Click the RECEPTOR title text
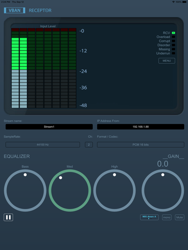Viewport: 188px width, 250px height. [x=40, y=10]
